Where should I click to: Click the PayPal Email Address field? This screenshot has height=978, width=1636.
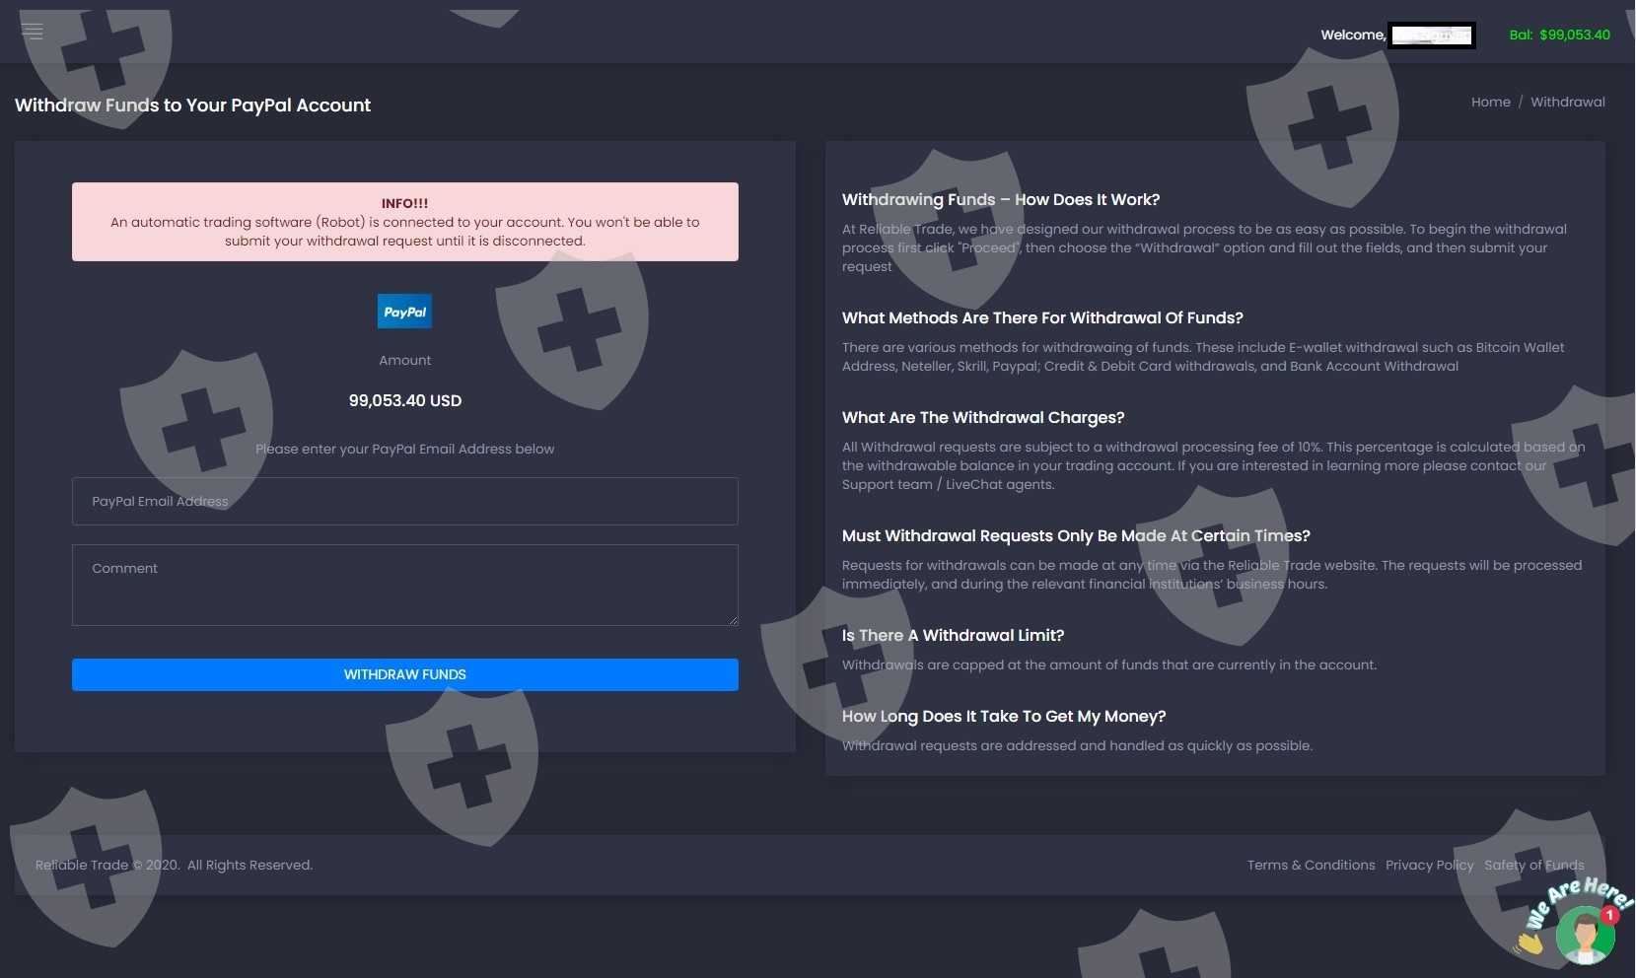[404, 501]
